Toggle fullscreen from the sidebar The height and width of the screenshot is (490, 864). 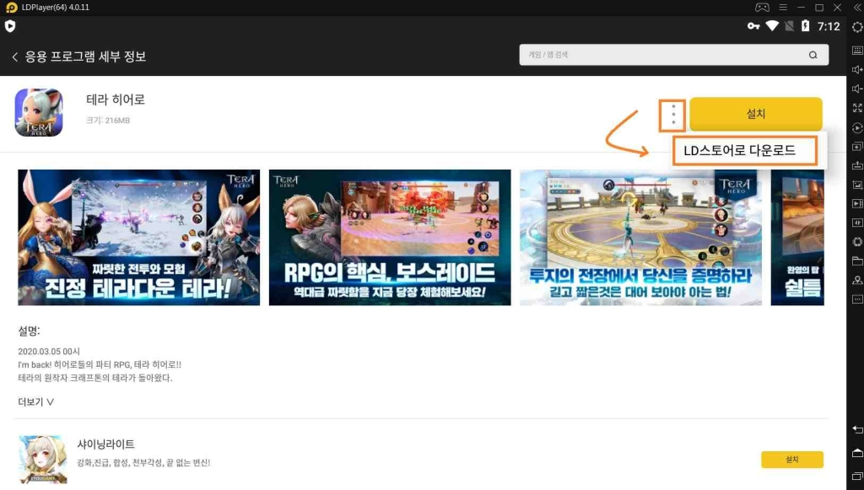coord(857,108)
